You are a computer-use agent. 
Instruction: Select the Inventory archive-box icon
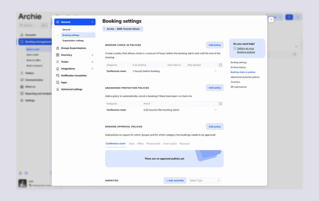coord(58,55)
